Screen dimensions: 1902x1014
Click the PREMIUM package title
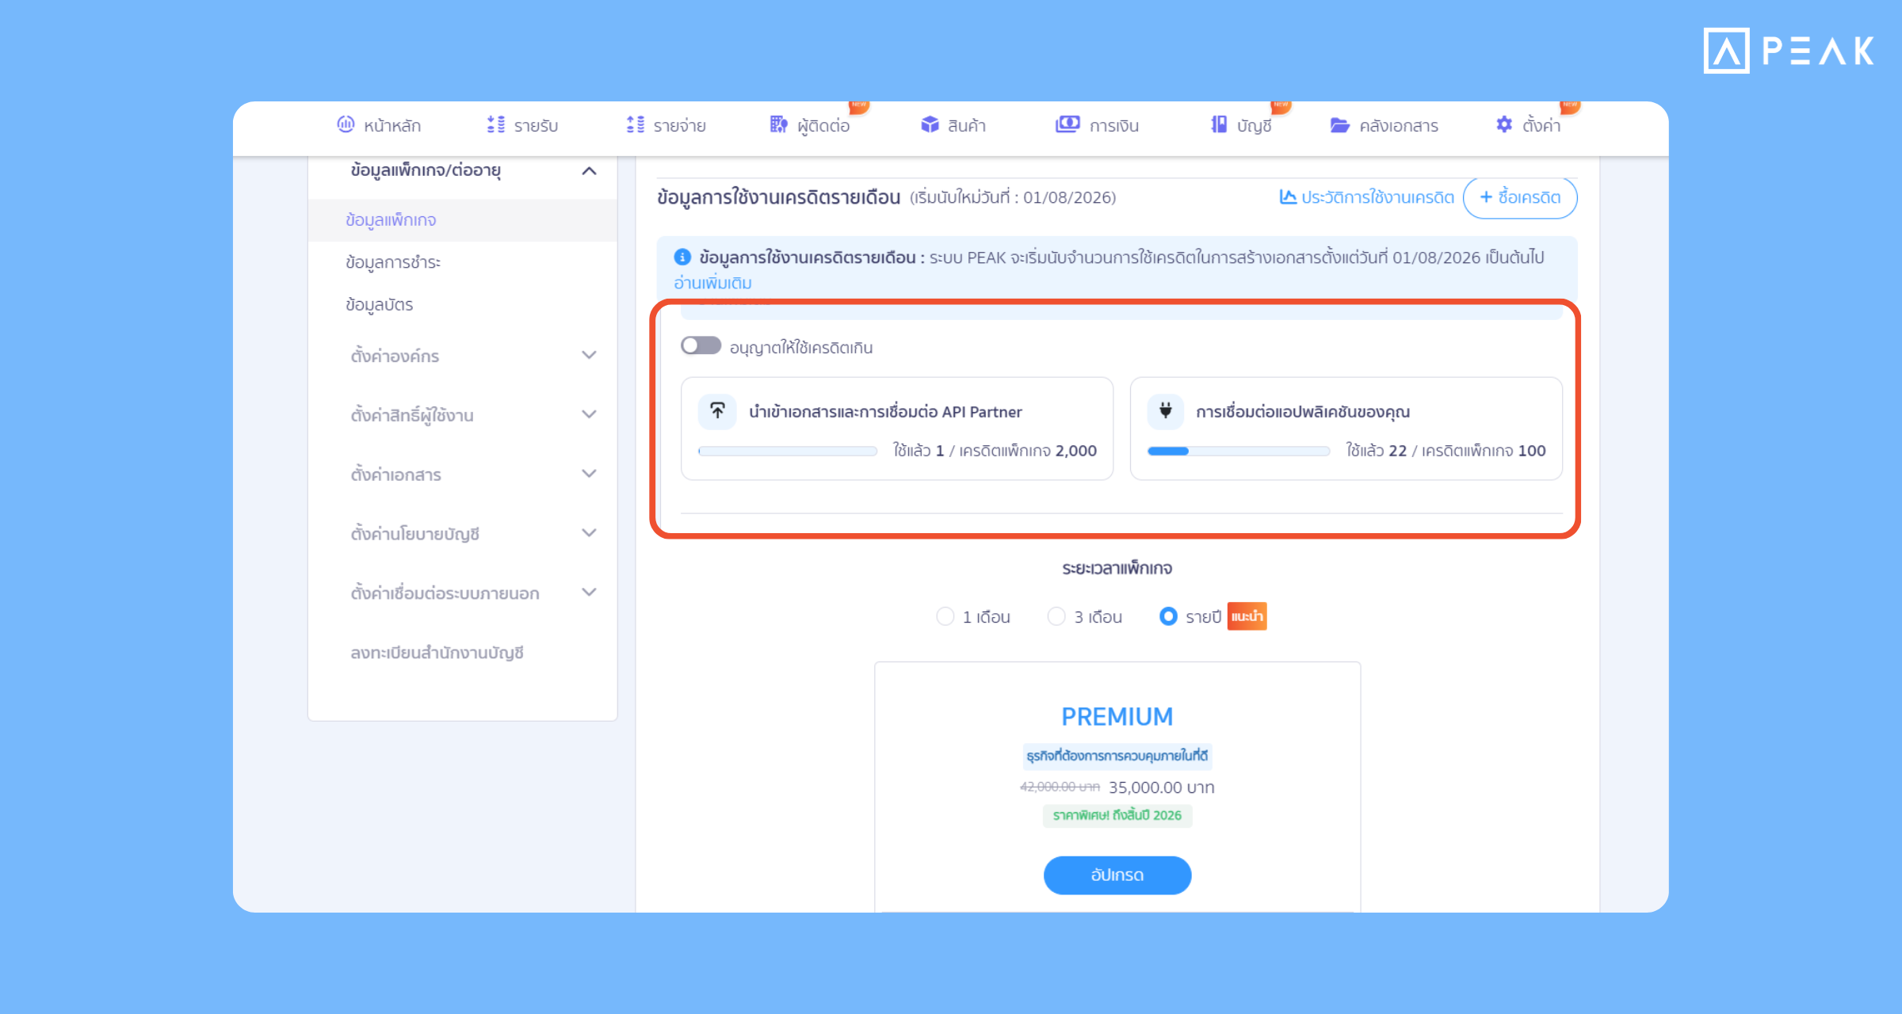coord(1117,716)
